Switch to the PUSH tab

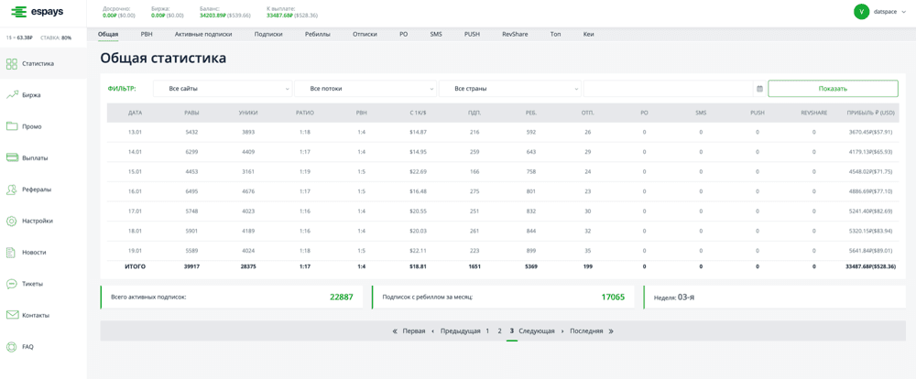pyautogui.click(x=472, y=35)
